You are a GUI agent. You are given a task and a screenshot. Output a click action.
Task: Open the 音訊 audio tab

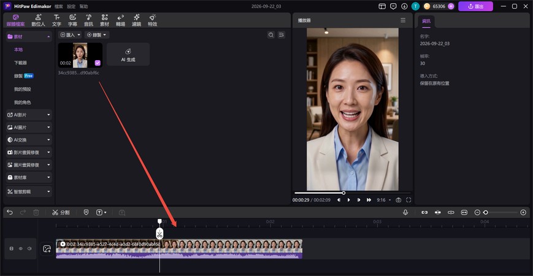[x=88, y=20]
